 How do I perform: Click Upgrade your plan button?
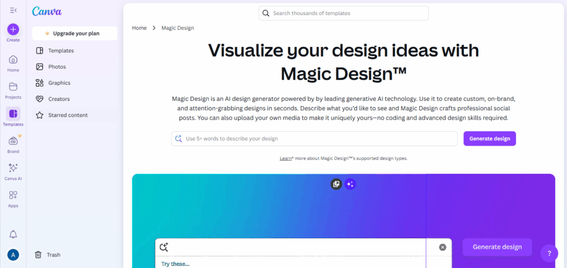tap(75, 33)
